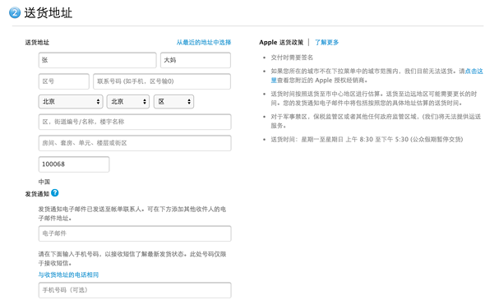The image size is (485, 300).
Task: Focus the first name field containing 大妈
Action: tap(196, 60)
